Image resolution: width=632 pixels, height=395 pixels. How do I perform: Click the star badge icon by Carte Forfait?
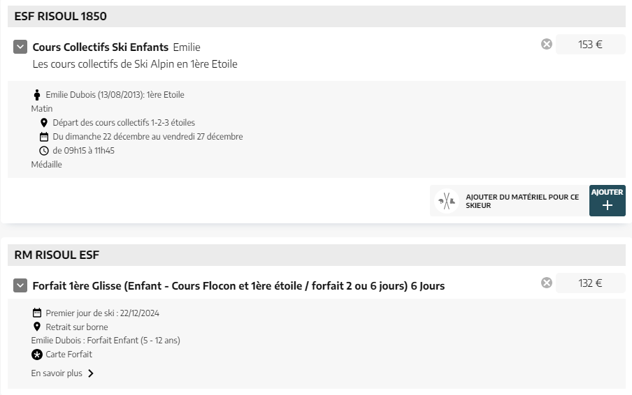click(x=37, y=355)
